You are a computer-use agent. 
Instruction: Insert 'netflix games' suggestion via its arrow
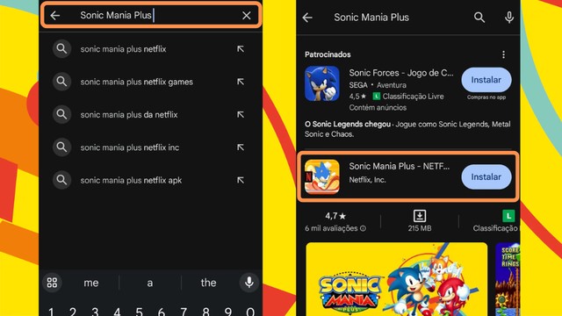(241, 82)
